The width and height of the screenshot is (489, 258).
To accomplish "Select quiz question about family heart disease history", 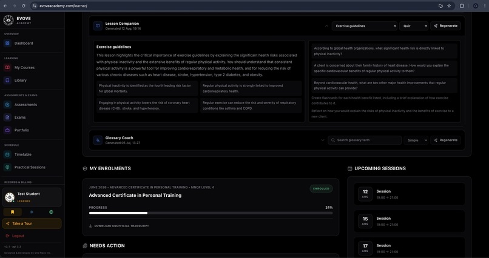I will point(385,68).
